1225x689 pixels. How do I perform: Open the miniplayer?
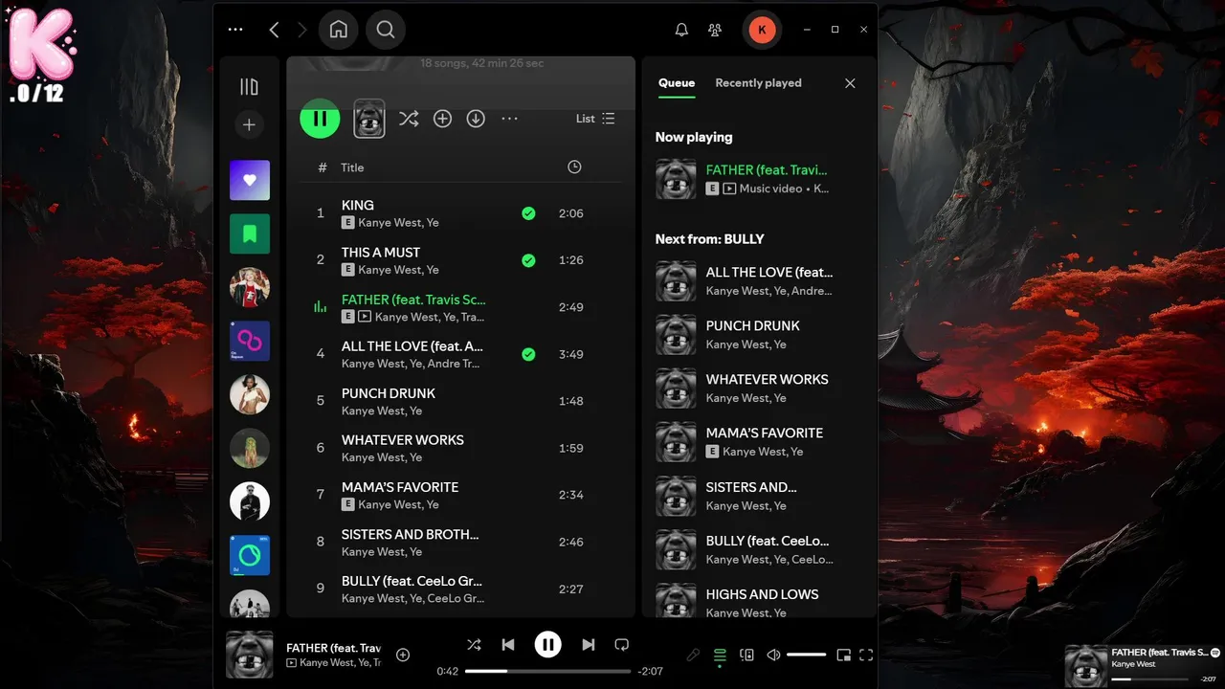[843, 656]
